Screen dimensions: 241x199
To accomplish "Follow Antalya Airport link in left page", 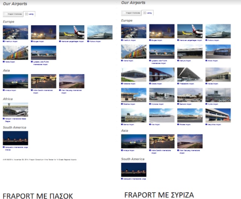I will [x=11, y=90].
